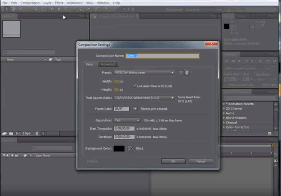This screenshot has width=281, height=196.
Task: Open the Effect menu
Action: coord(59,3)
